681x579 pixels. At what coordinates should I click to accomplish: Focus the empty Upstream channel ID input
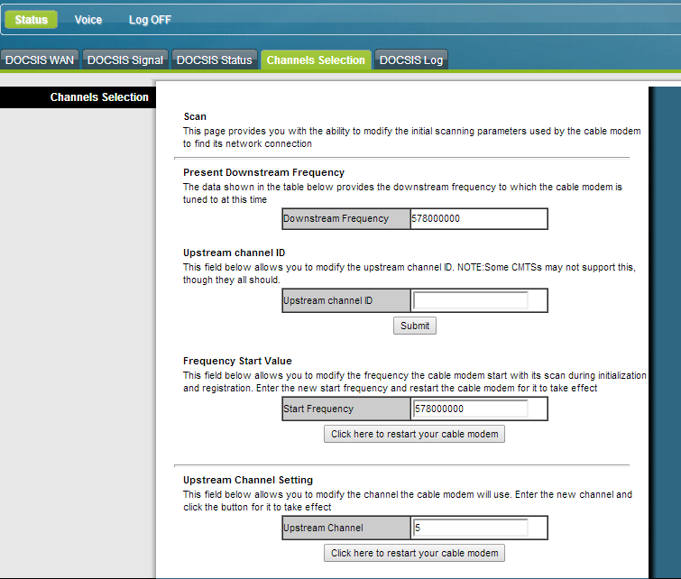(x=470, y=300)
